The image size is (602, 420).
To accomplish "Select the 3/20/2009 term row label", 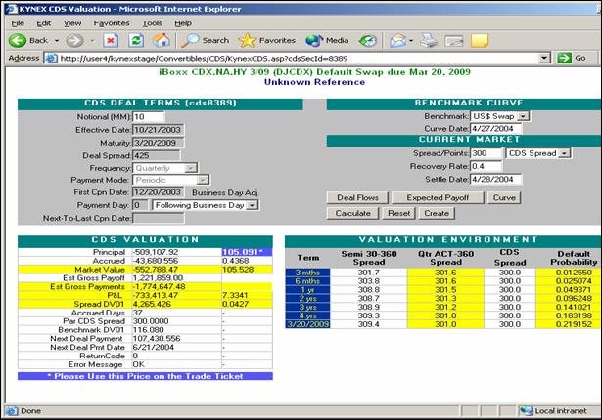I will pos(307,324).
